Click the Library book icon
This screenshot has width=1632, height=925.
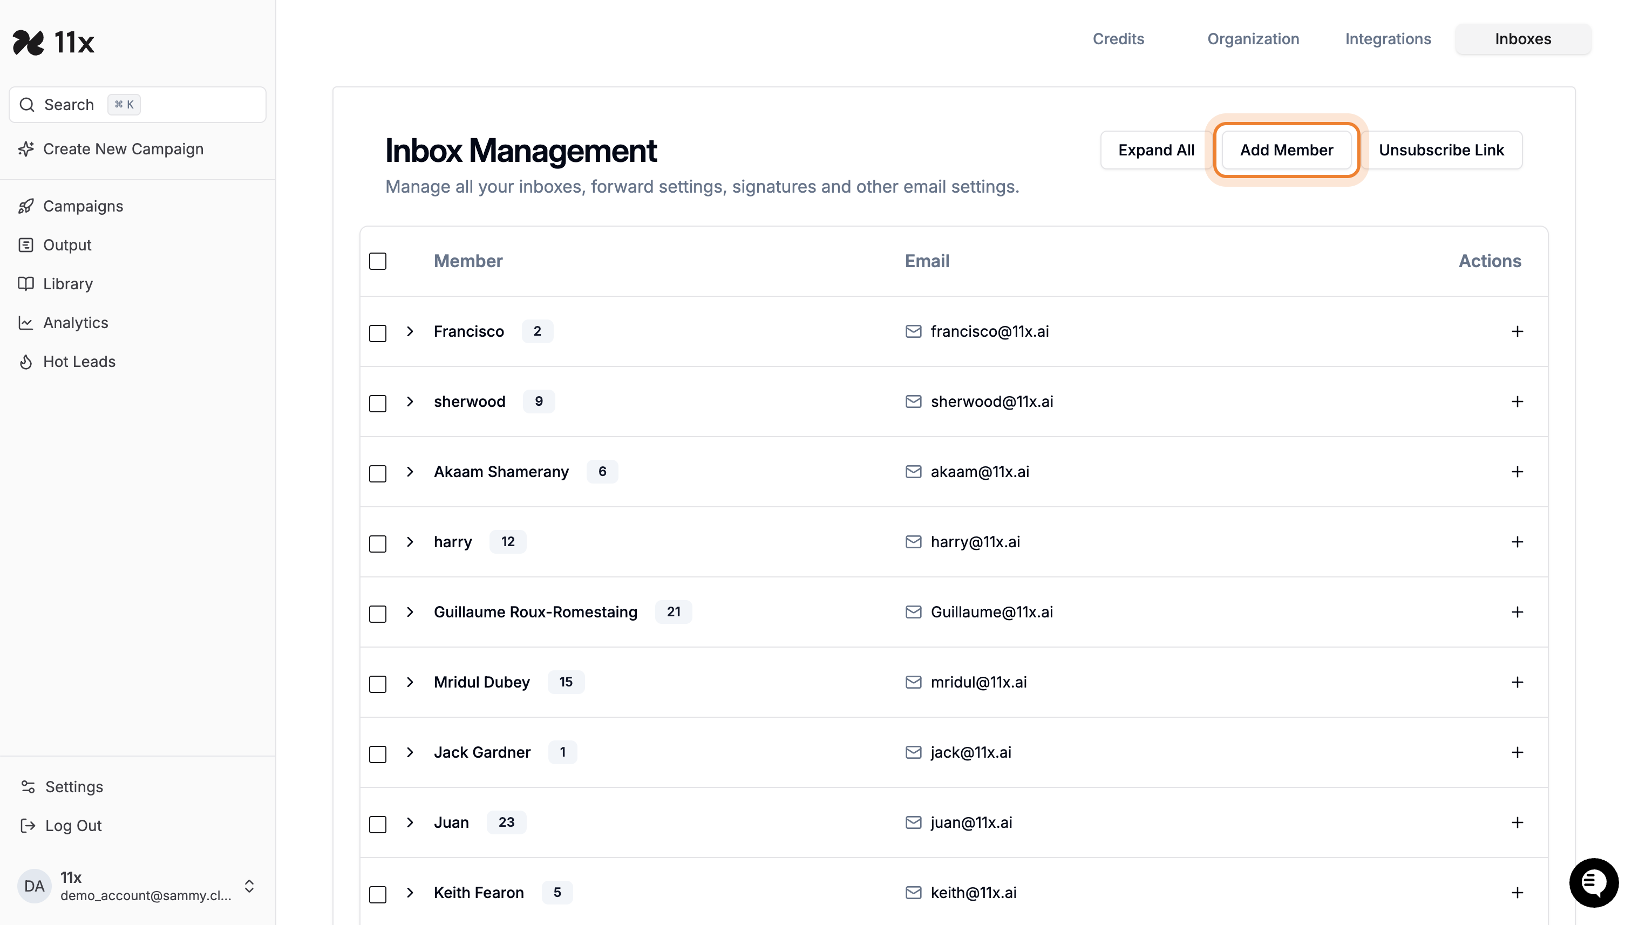(26, 283)
